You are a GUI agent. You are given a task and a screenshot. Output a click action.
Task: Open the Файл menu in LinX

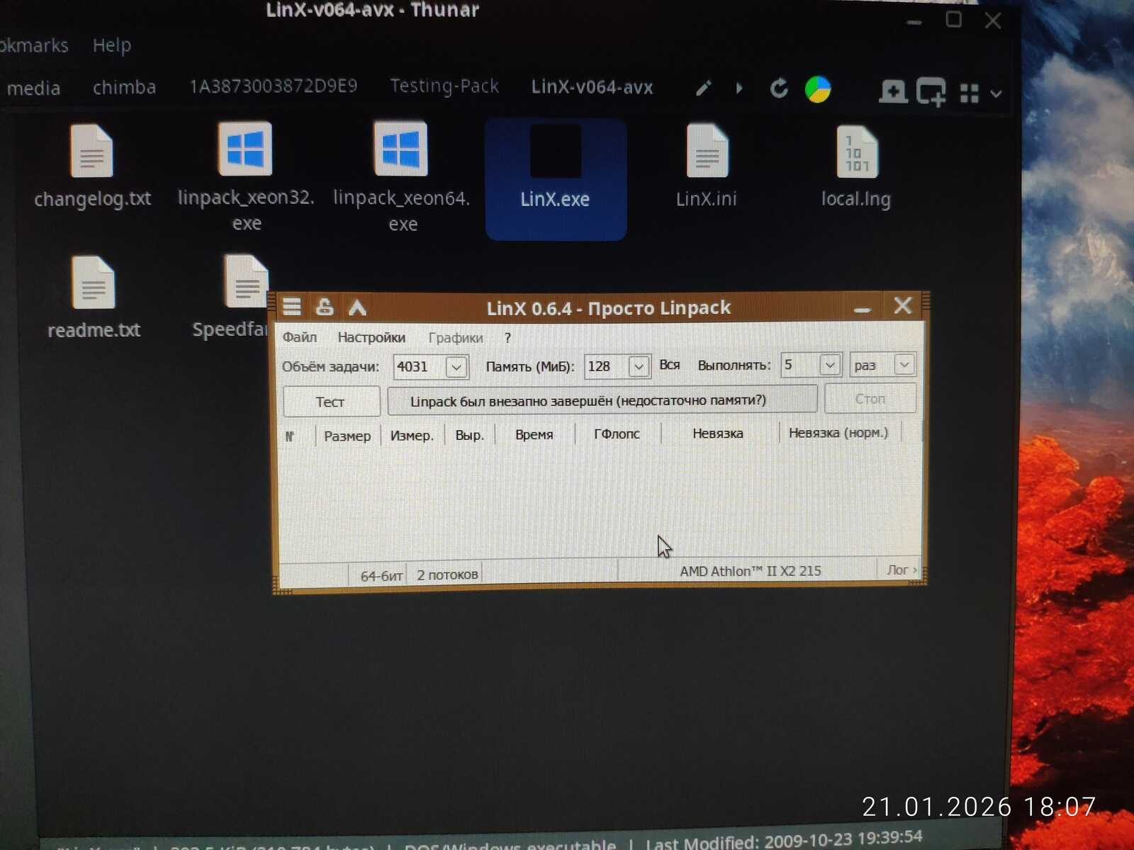300,337
